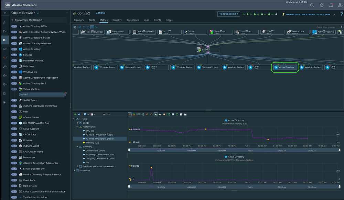This screenshot has width=344, height=200.
Task: Open the notifications bell
Action: (x=331, y=5)
